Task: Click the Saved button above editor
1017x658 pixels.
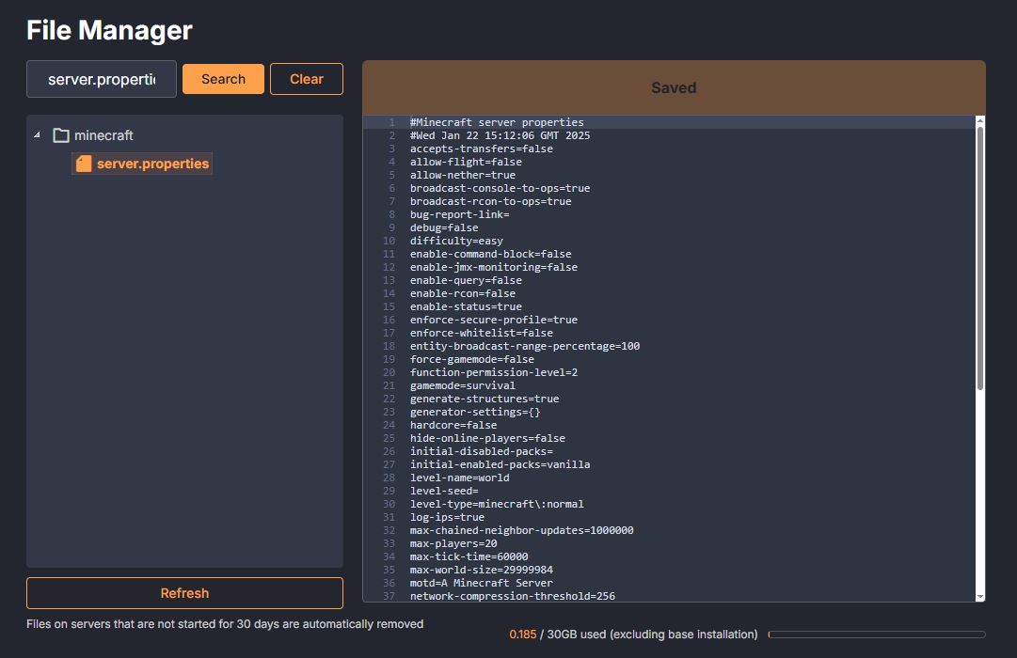Action: [x=674, y=87]
